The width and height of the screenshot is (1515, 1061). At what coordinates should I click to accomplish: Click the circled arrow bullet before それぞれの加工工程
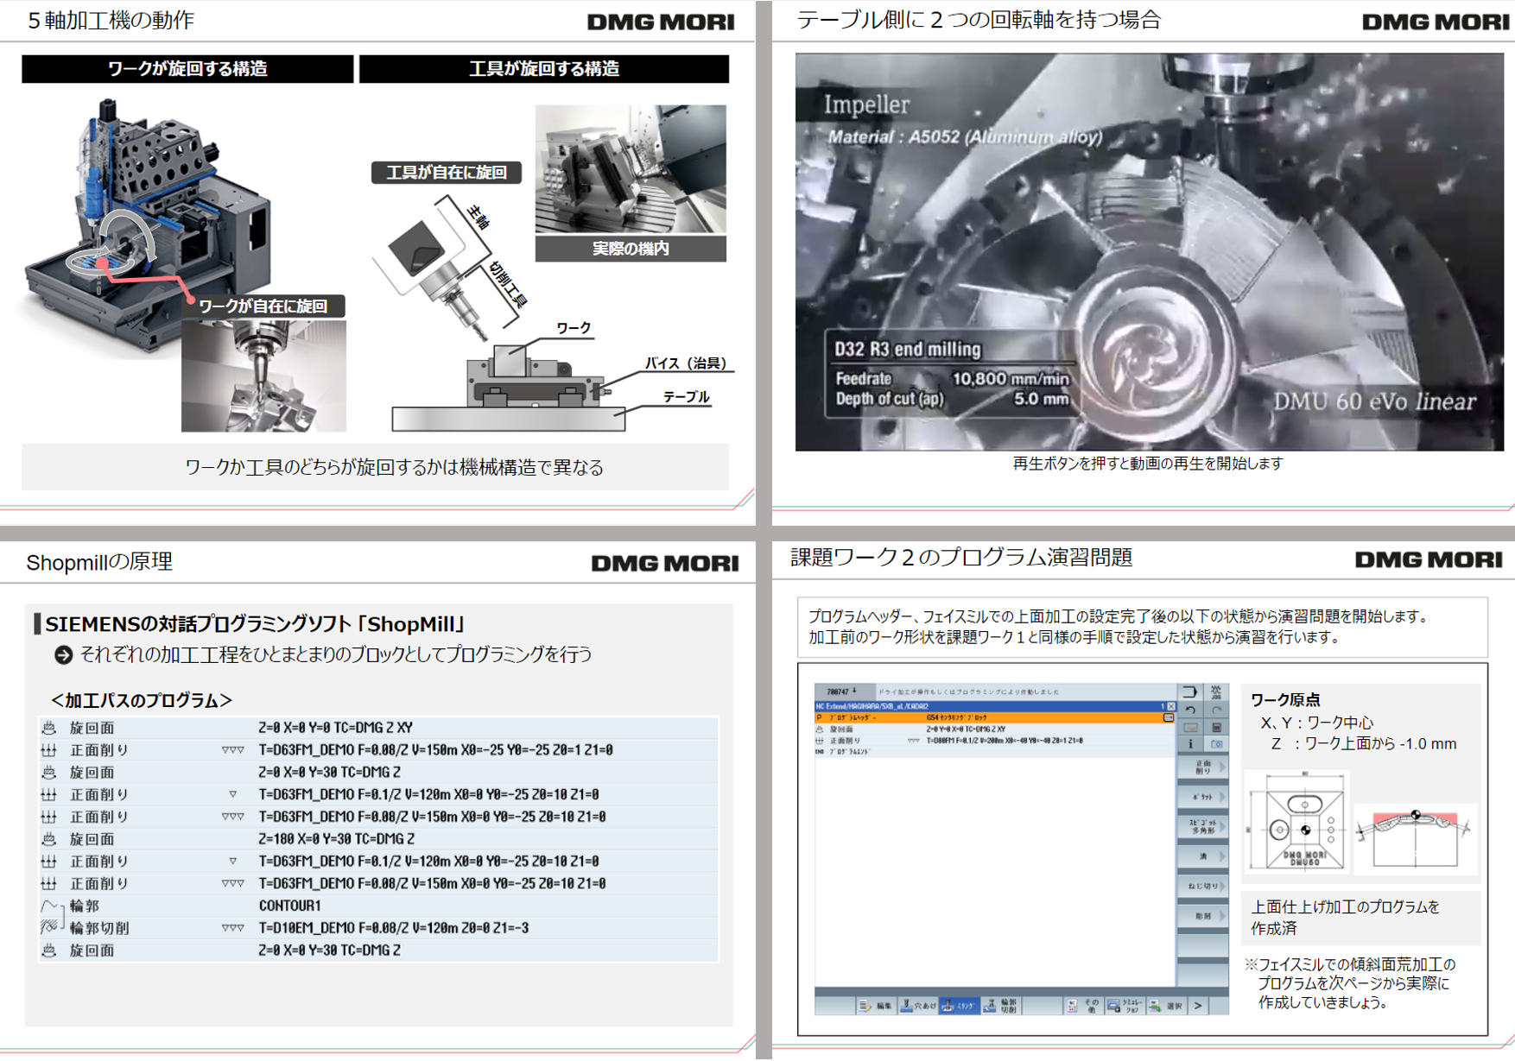(63, 655)
